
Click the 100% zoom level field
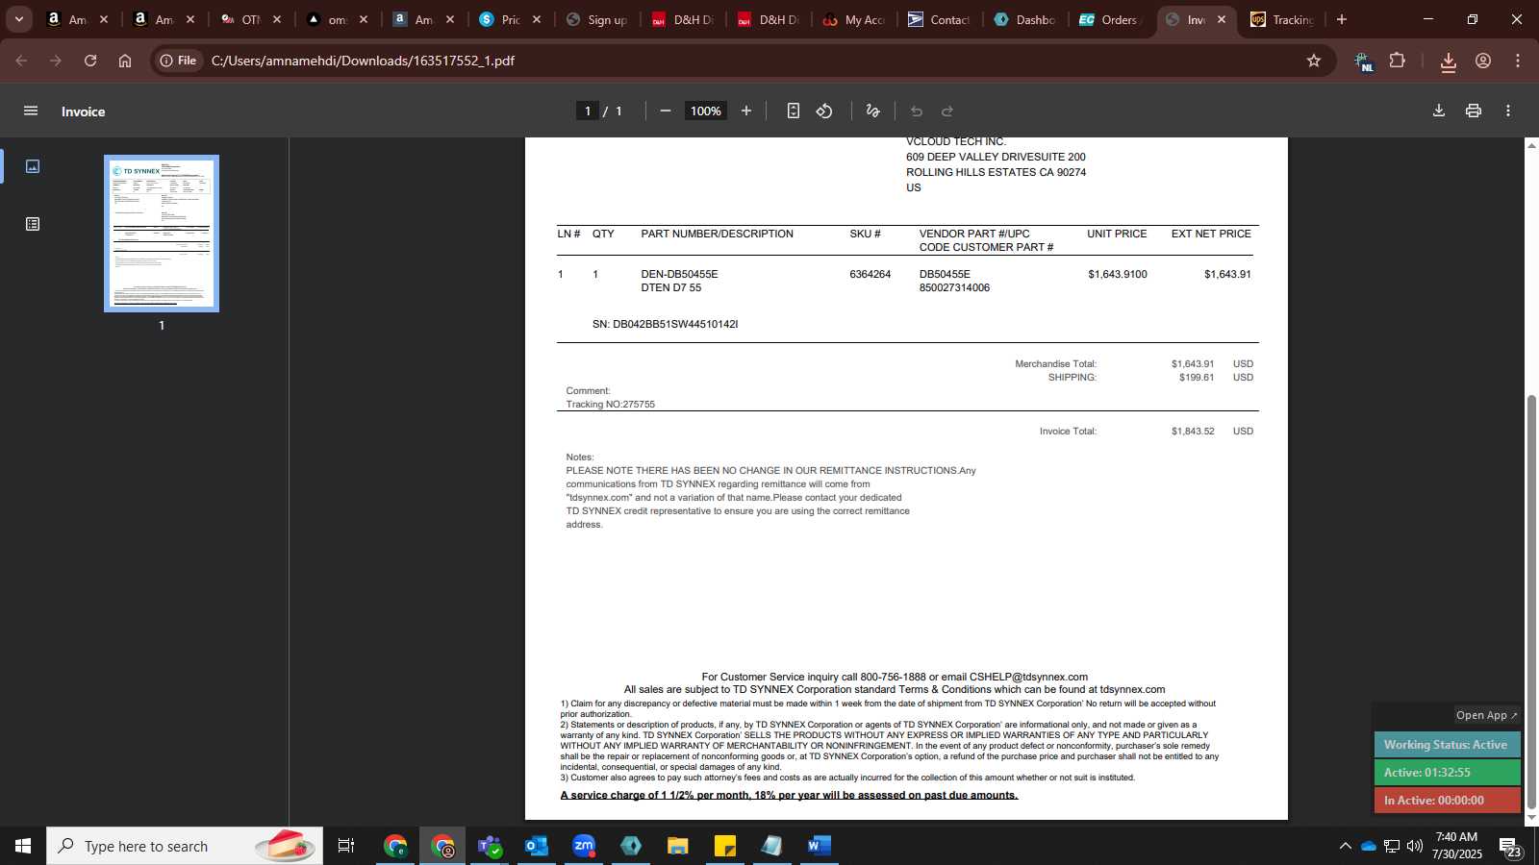tap(705, 111)
